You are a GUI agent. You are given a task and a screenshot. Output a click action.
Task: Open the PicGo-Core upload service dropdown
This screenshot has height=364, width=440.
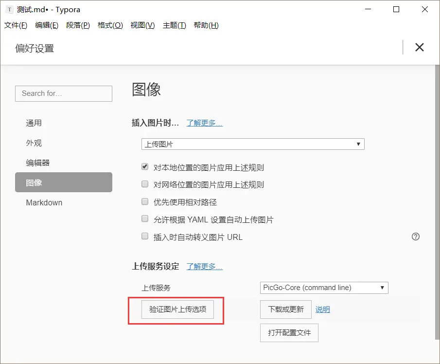324,288
